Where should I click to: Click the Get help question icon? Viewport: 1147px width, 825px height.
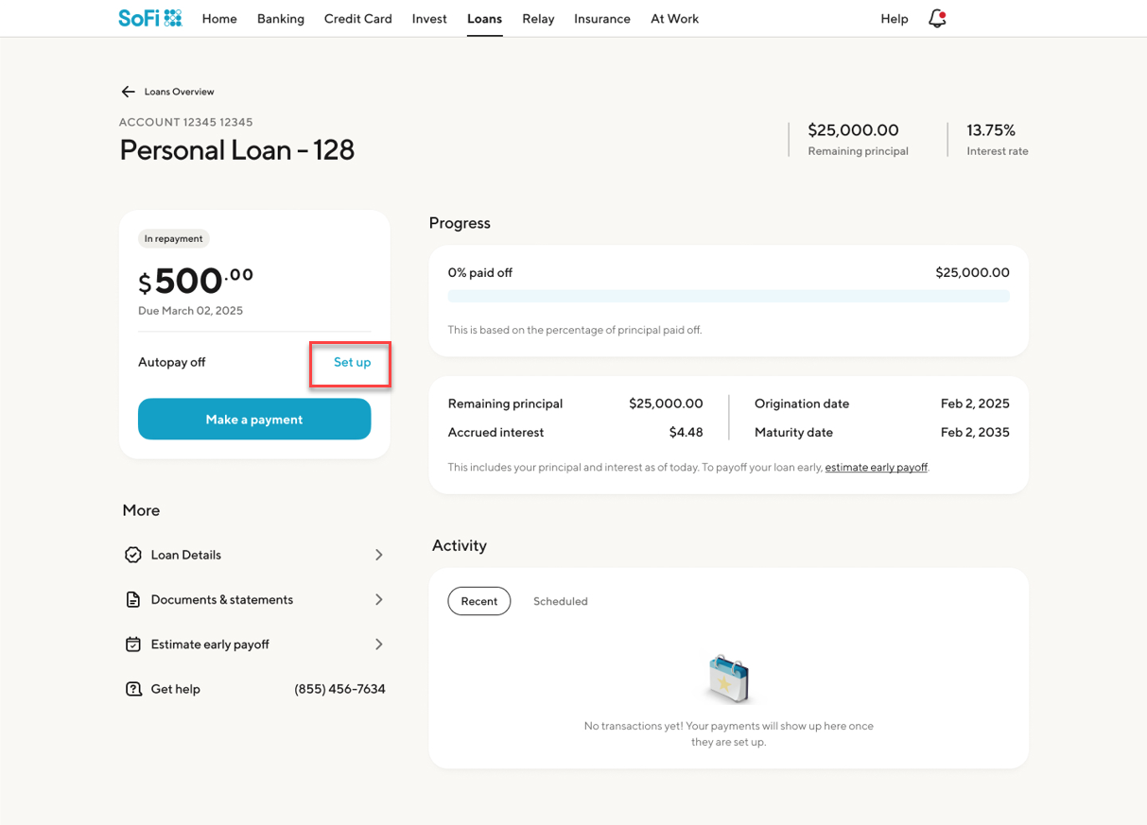click(133, 689)
